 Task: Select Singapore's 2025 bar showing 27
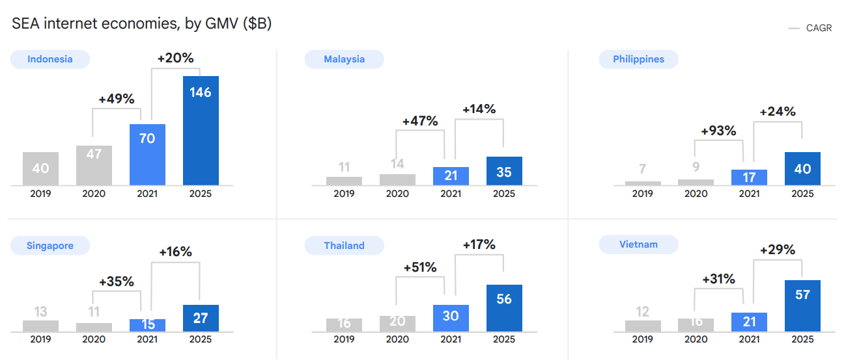click(x=201, y=318)
